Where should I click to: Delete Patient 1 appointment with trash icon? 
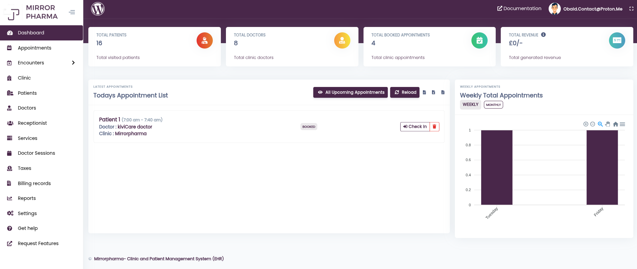click(x=434, y=127)
